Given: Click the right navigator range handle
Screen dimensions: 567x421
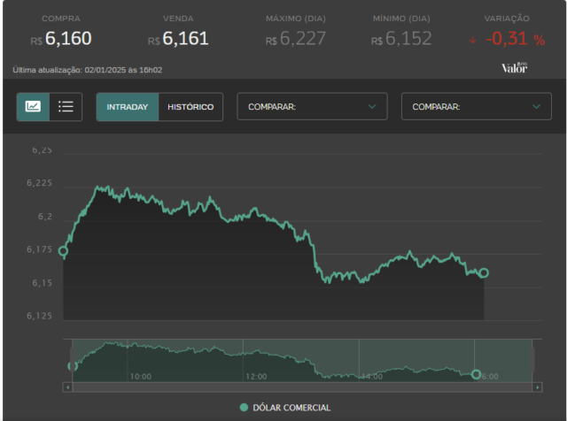Looking at the screenshot, I should (x=532, y=360).
